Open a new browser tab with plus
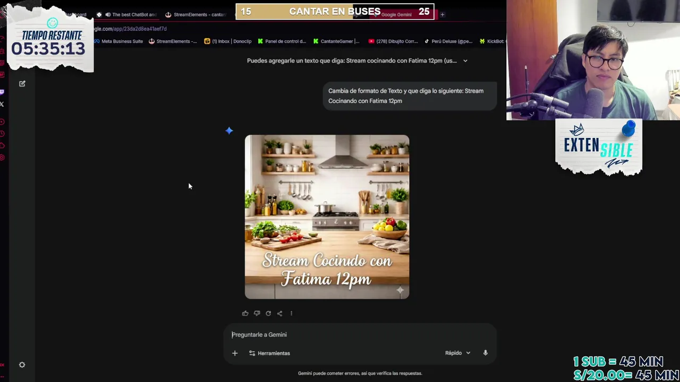The width and height of the screenshot is (680, 382). (442, 14)
